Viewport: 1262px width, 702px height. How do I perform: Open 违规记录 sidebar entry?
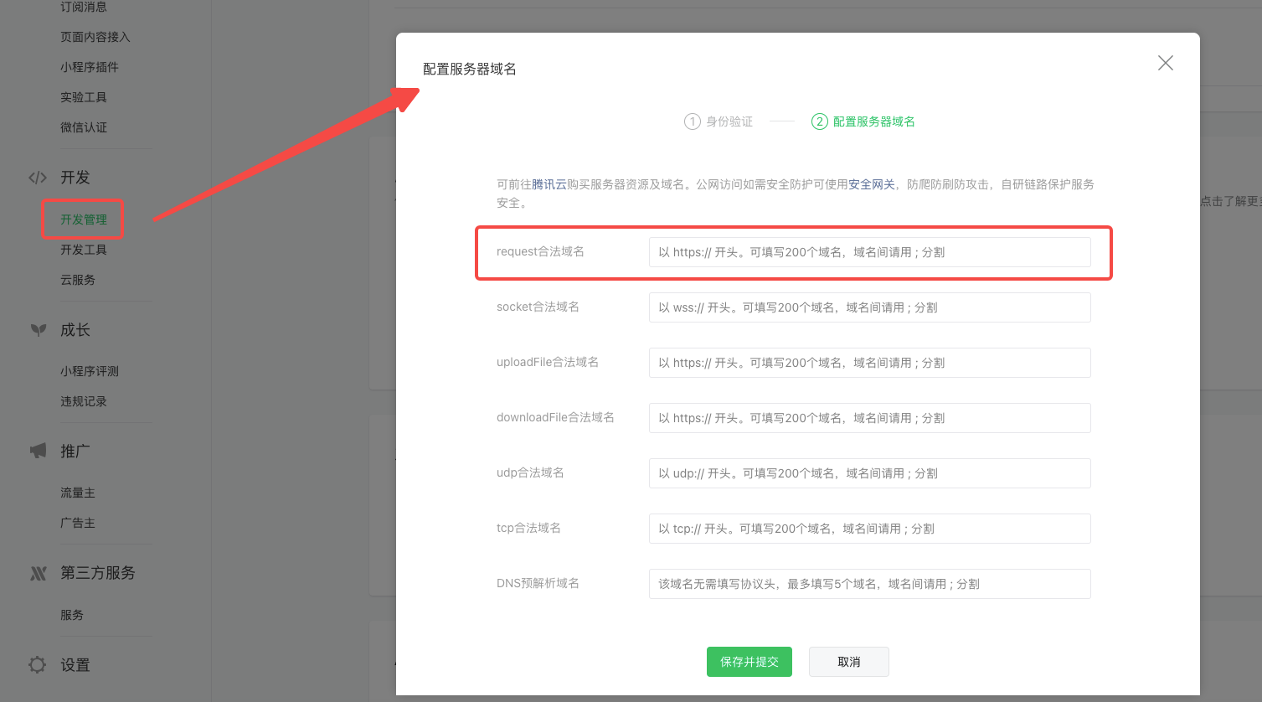point(84,401)
